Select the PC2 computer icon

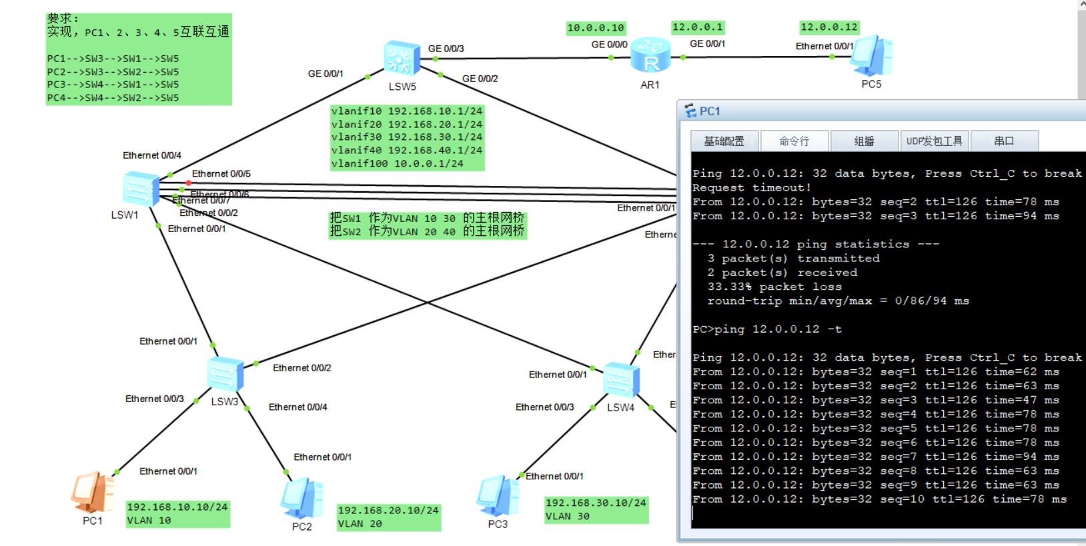pyautogui.click(x=302, y=497)
